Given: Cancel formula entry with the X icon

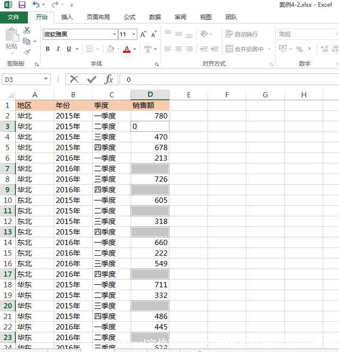Looking at the screenshot, I should point(74,79).
